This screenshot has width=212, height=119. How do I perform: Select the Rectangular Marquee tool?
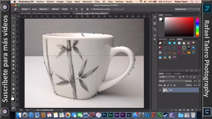coord(13,22)
